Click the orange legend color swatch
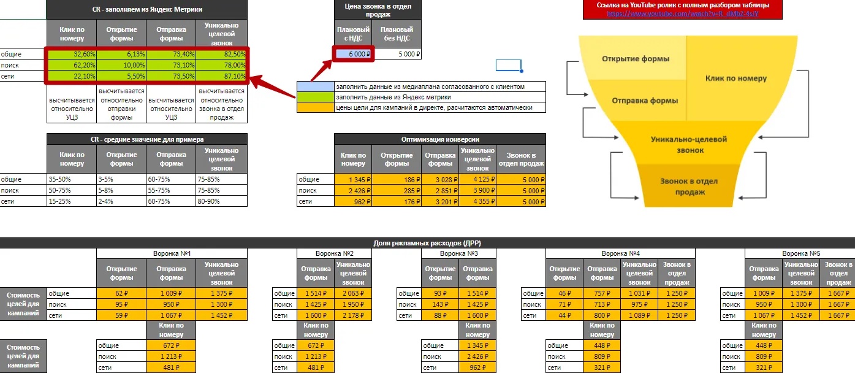Image resolution: width=855 pixels, height=373 pixels. [315, 107]
